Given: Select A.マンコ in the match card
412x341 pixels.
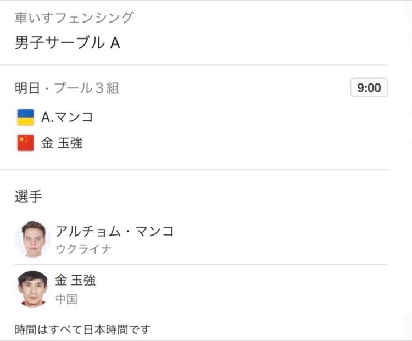Looking at the screenshot, I should 67,117.
